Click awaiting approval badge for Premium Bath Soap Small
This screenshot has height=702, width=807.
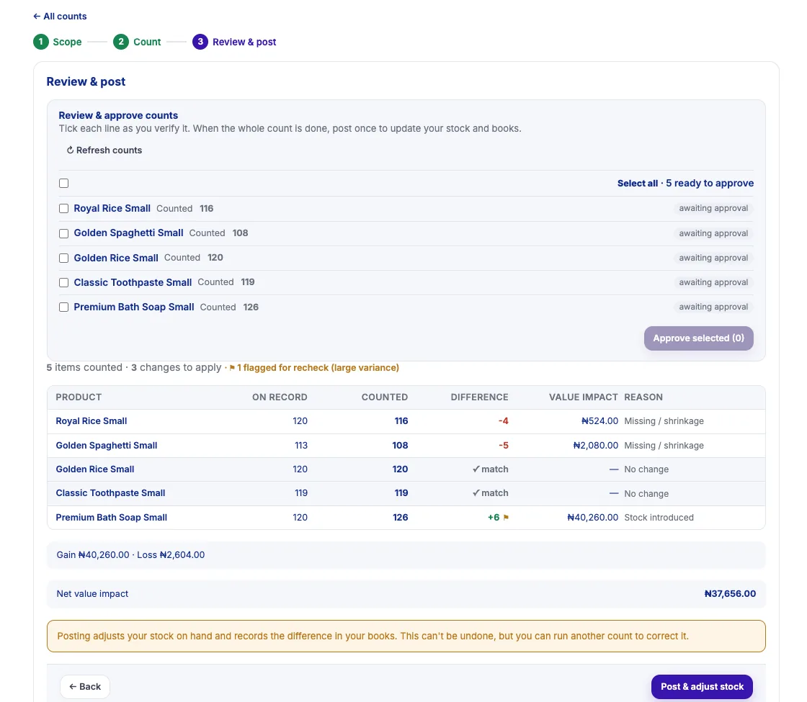click(x=713, y=307)
